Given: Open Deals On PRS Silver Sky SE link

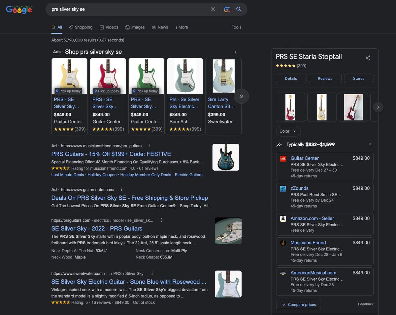Looking at the screenshot, I should 130,198.
